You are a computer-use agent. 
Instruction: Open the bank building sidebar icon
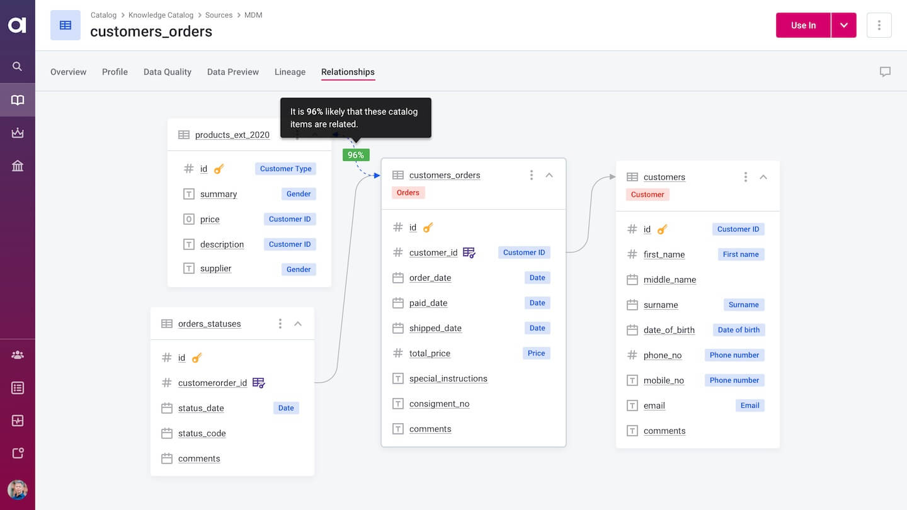coord(18,166)
